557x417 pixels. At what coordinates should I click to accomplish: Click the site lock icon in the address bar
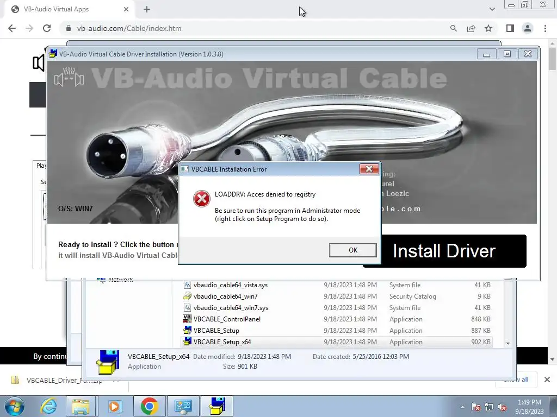[x=69, y=28]
